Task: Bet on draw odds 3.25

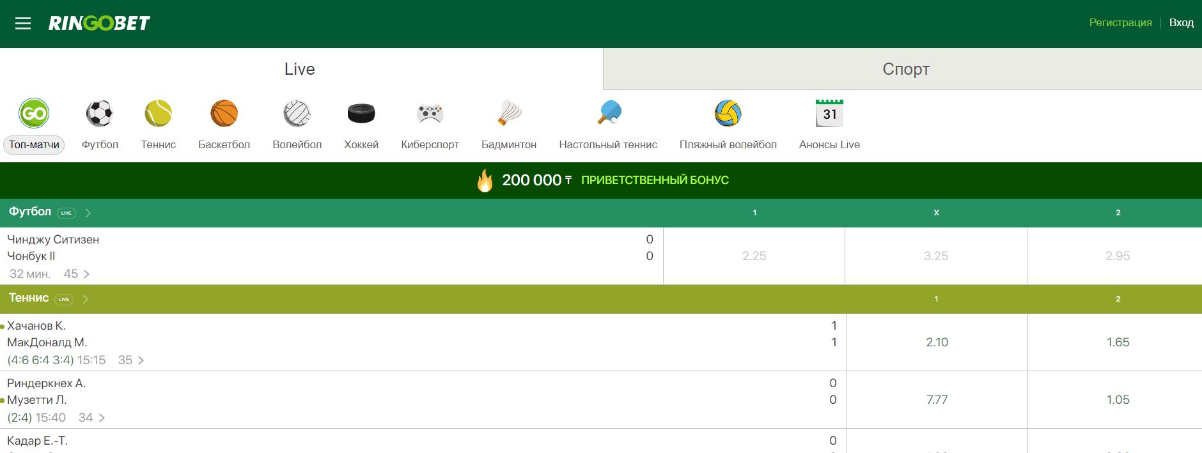Action: click(x=936, y=256)
